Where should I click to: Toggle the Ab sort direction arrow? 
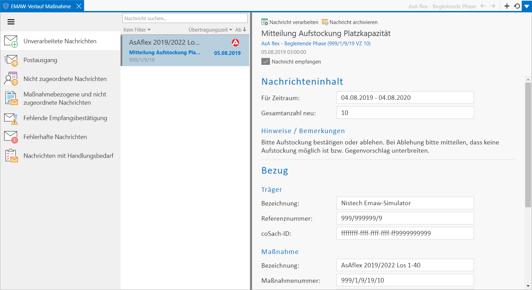tap(245, 30)
